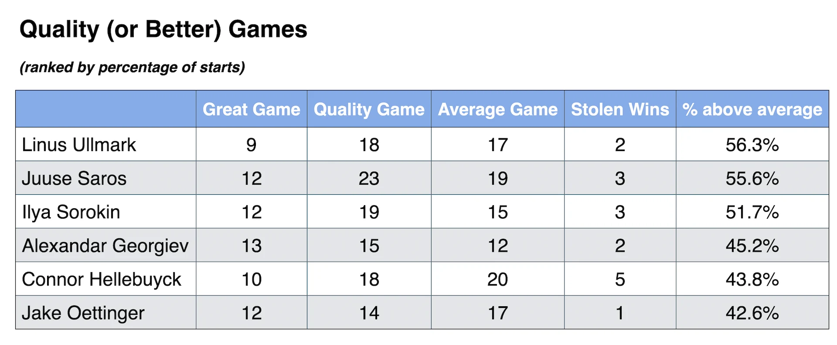Screen dimensions: 837x345
Task: Click the Connor Hellebuyck name cell
Action: click(x=102, y=279)
